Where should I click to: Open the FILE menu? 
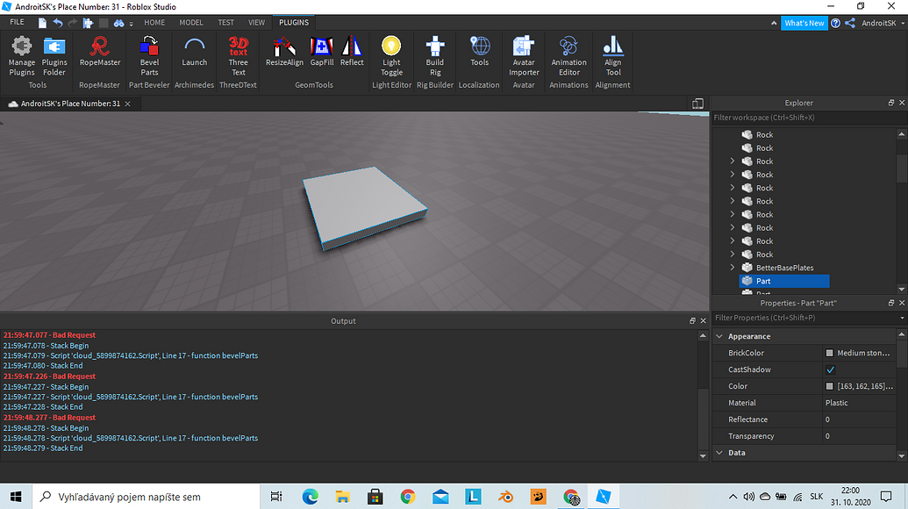17,23
